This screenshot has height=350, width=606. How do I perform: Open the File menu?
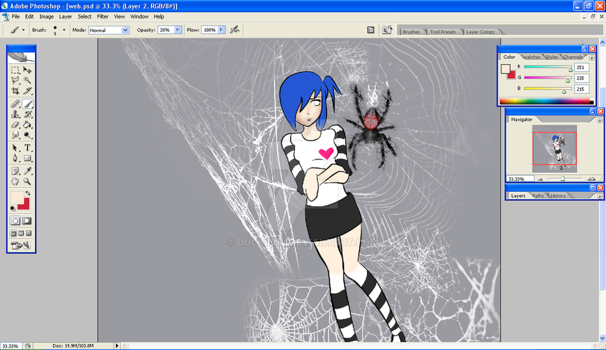15,17
